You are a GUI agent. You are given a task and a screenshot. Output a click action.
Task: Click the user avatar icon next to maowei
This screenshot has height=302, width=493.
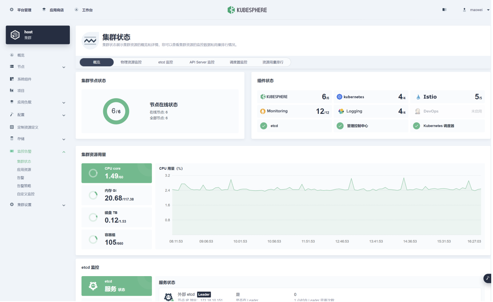pyautogui.click(x=464, y=10)
